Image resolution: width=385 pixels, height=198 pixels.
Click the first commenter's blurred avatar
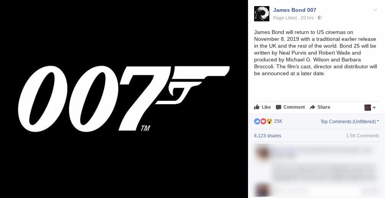pyautogui.click(x=263, y=152)
